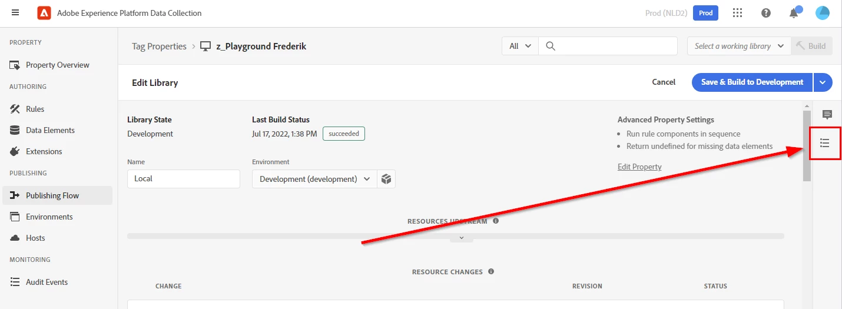The height and width of the screenshot is (309, 842).
Task: Open Select a working library dropdown
Action: point(739,46)
